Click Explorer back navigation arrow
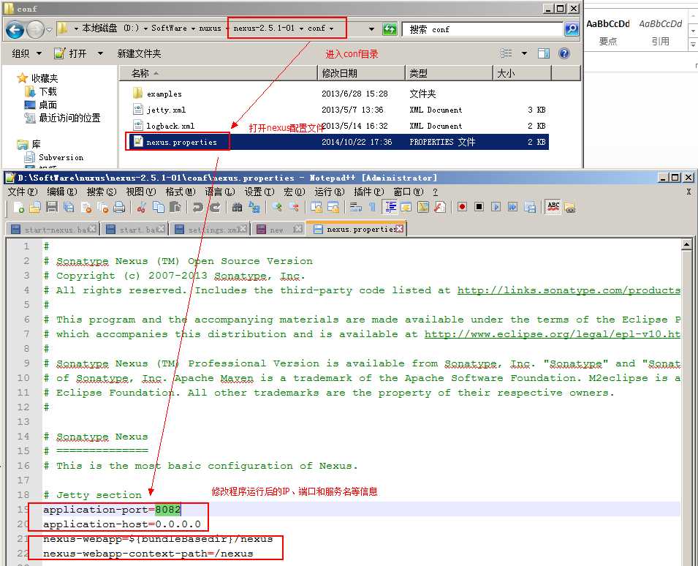Viewport: 698px width, 566px height. [15, 30]
